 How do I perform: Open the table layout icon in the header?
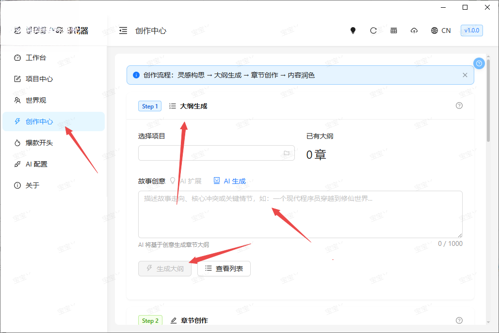394,30
